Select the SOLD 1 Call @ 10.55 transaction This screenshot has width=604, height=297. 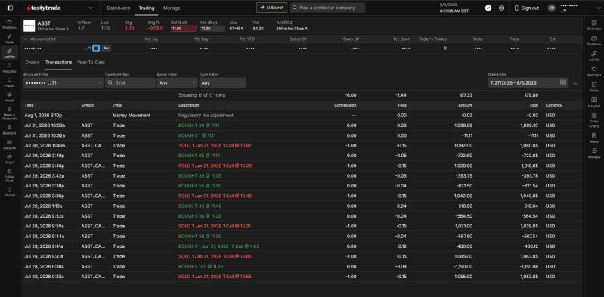(x=302, y=276)
